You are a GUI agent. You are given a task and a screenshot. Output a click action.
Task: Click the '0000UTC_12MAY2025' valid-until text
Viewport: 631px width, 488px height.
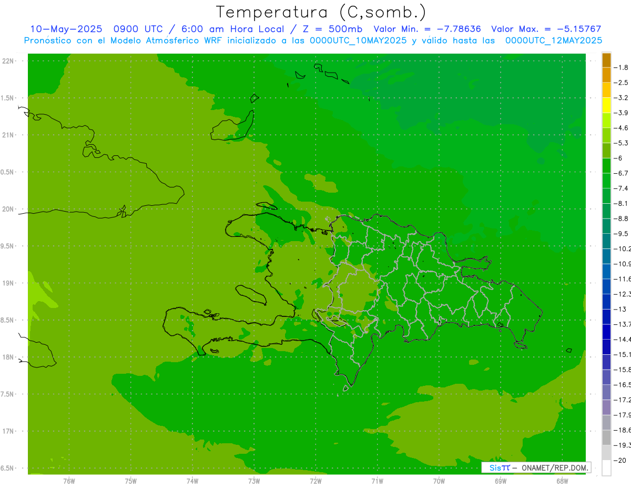(553, 41)
